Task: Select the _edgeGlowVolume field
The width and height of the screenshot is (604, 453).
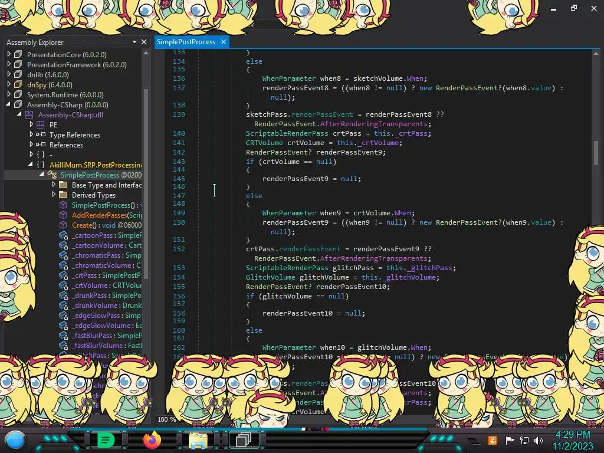Action: tap(107, 325)
